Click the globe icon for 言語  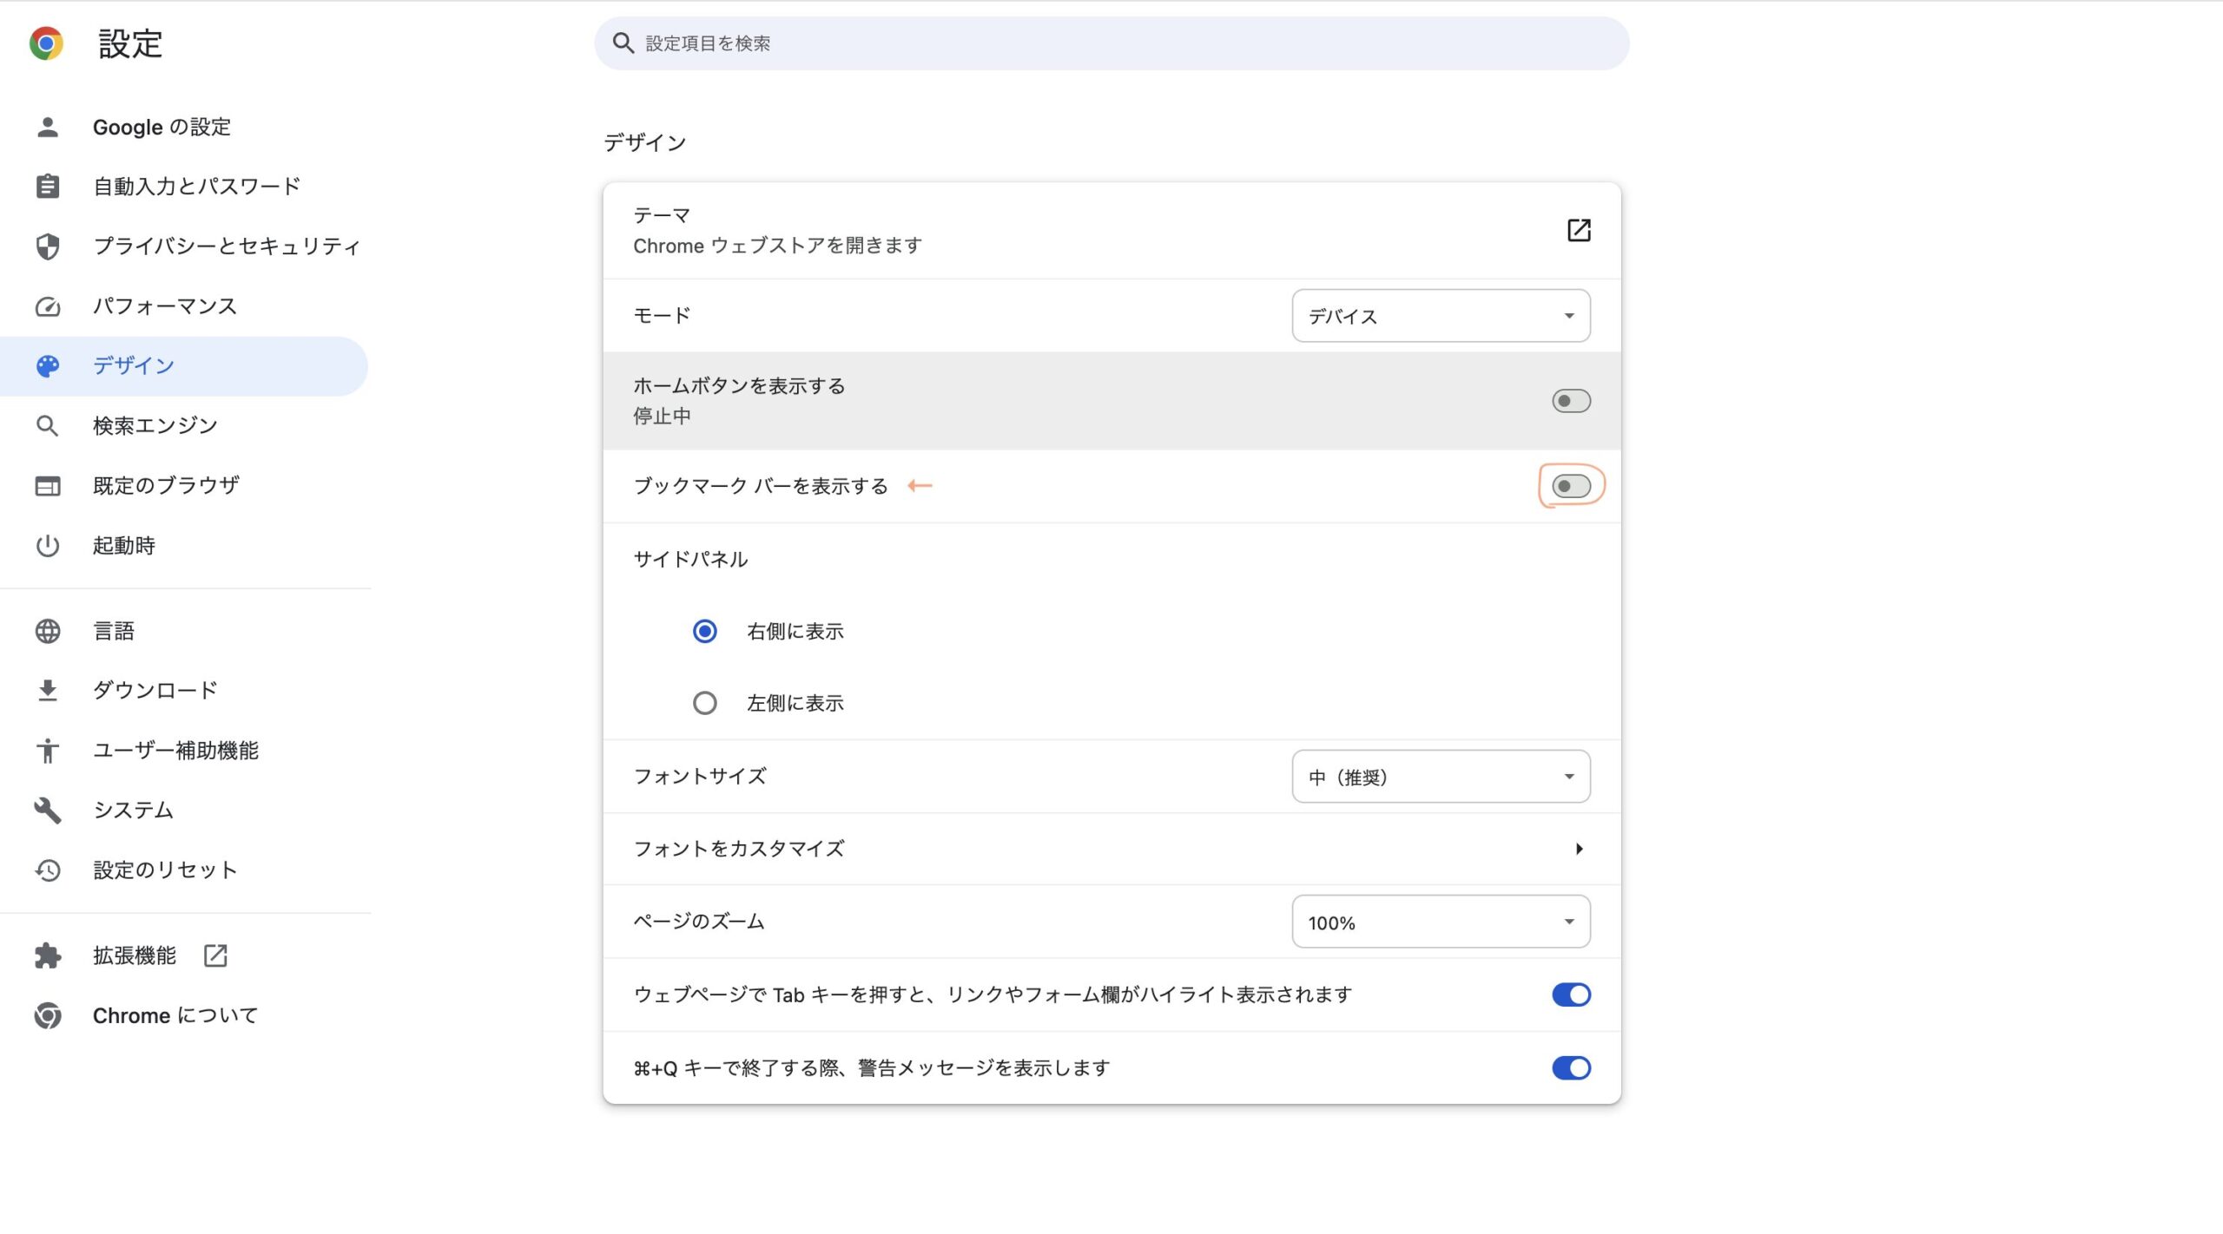(48, 631)
